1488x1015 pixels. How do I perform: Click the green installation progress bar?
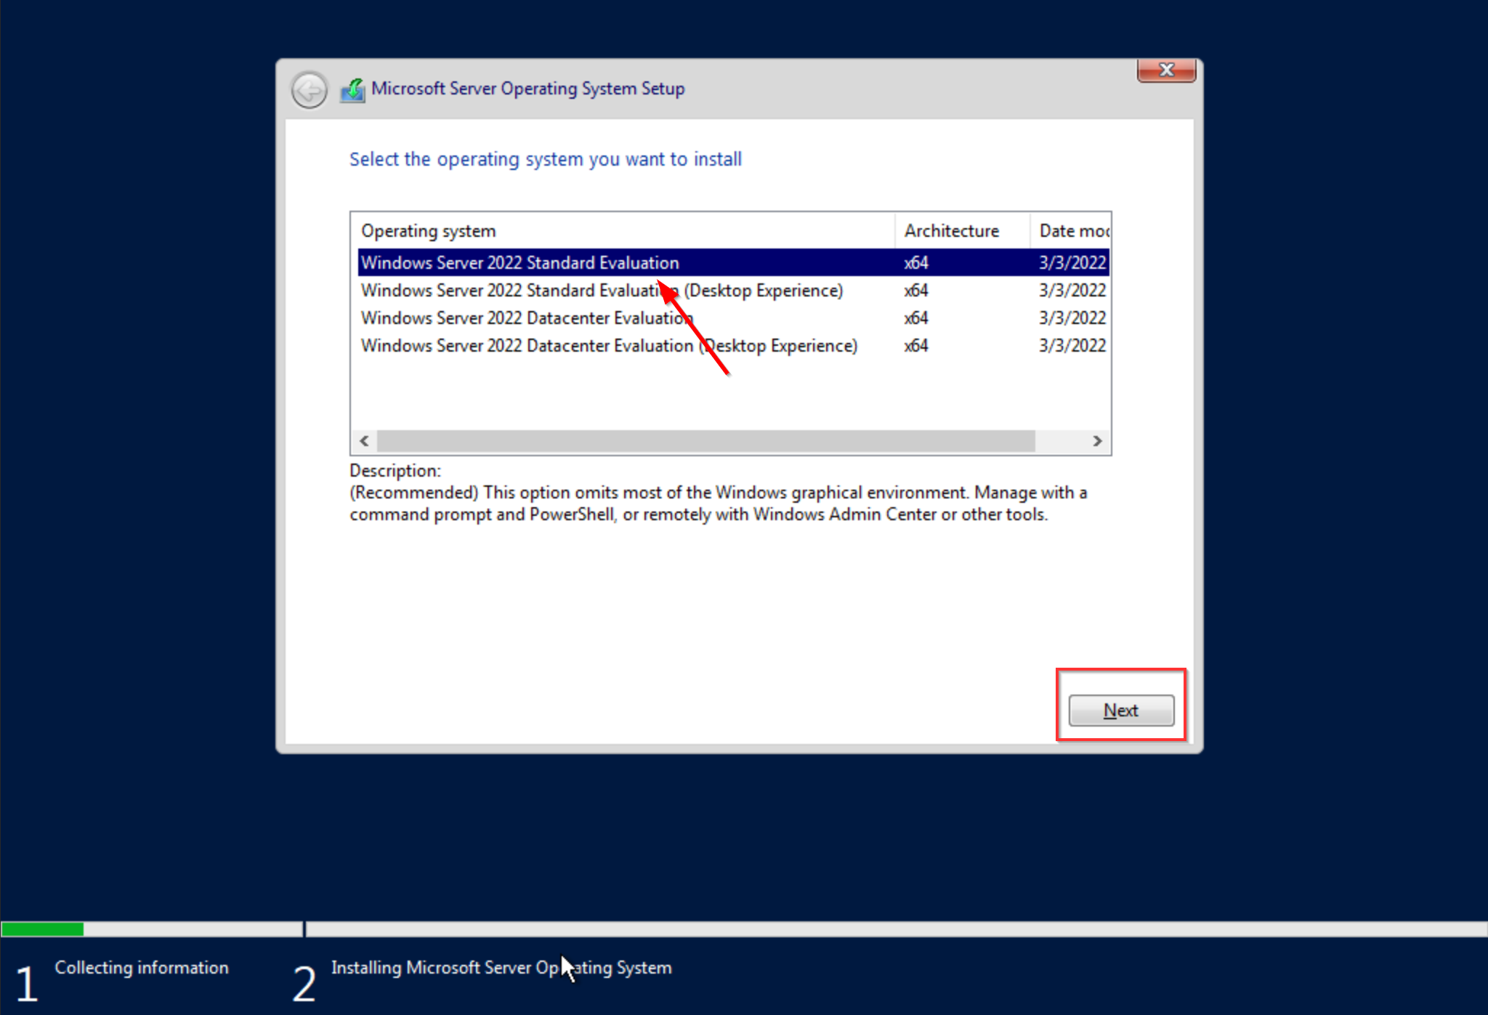[x=42, y=929]
